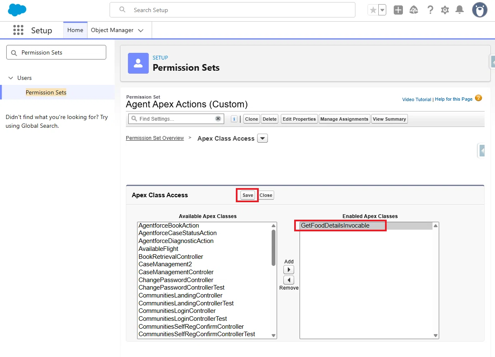Click Available classes scroll up arrow

pyautogui.click(x=273, y=226)
